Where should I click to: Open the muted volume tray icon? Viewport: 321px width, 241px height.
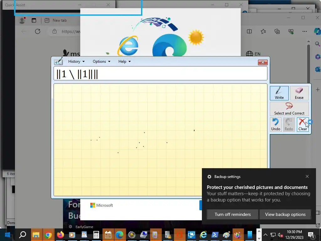click(280, 235)
